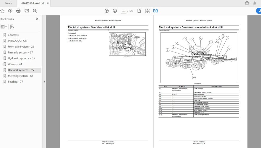This screenshot has width=261, height=148.
Task: Open the Rear axle system - 27 bookmark
Action: tap(20, 52)
